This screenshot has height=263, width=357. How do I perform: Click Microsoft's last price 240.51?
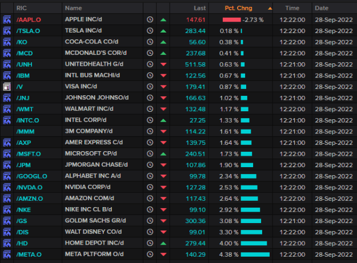pos(195,154)
